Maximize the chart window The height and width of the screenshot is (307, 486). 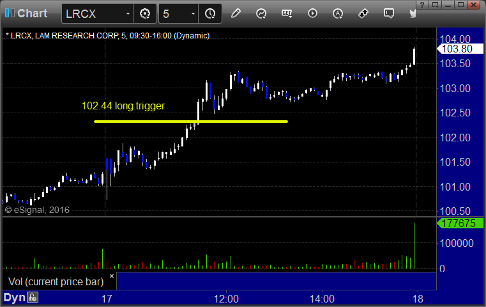coord(461,4)
